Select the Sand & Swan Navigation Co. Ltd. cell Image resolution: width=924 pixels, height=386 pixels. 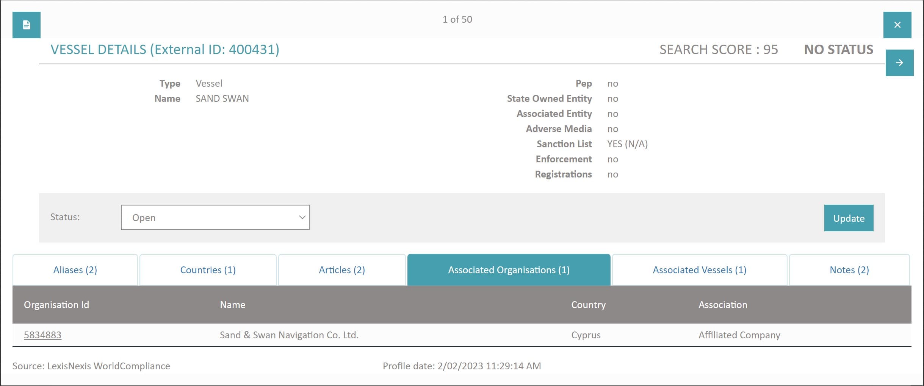click(289, 335)
